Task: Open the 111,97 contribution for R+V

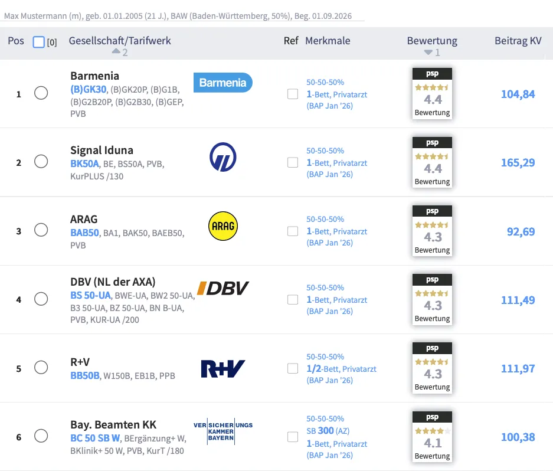Action: pos(518,369)
